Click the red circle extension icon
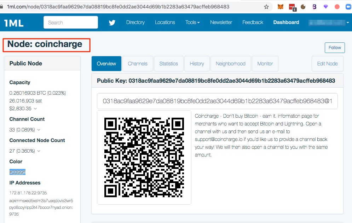The height and width of the screenshot is (223, 352). pos(337,7)
